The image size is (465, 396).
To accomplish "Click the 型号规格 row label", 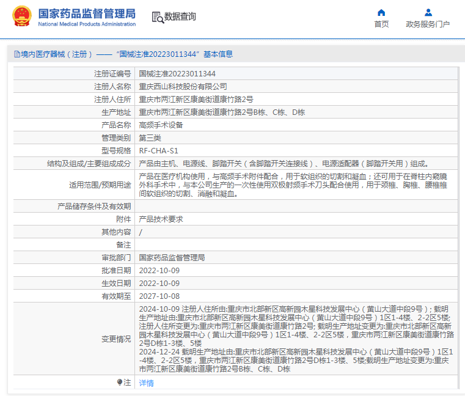I will [x=116, y=151].
